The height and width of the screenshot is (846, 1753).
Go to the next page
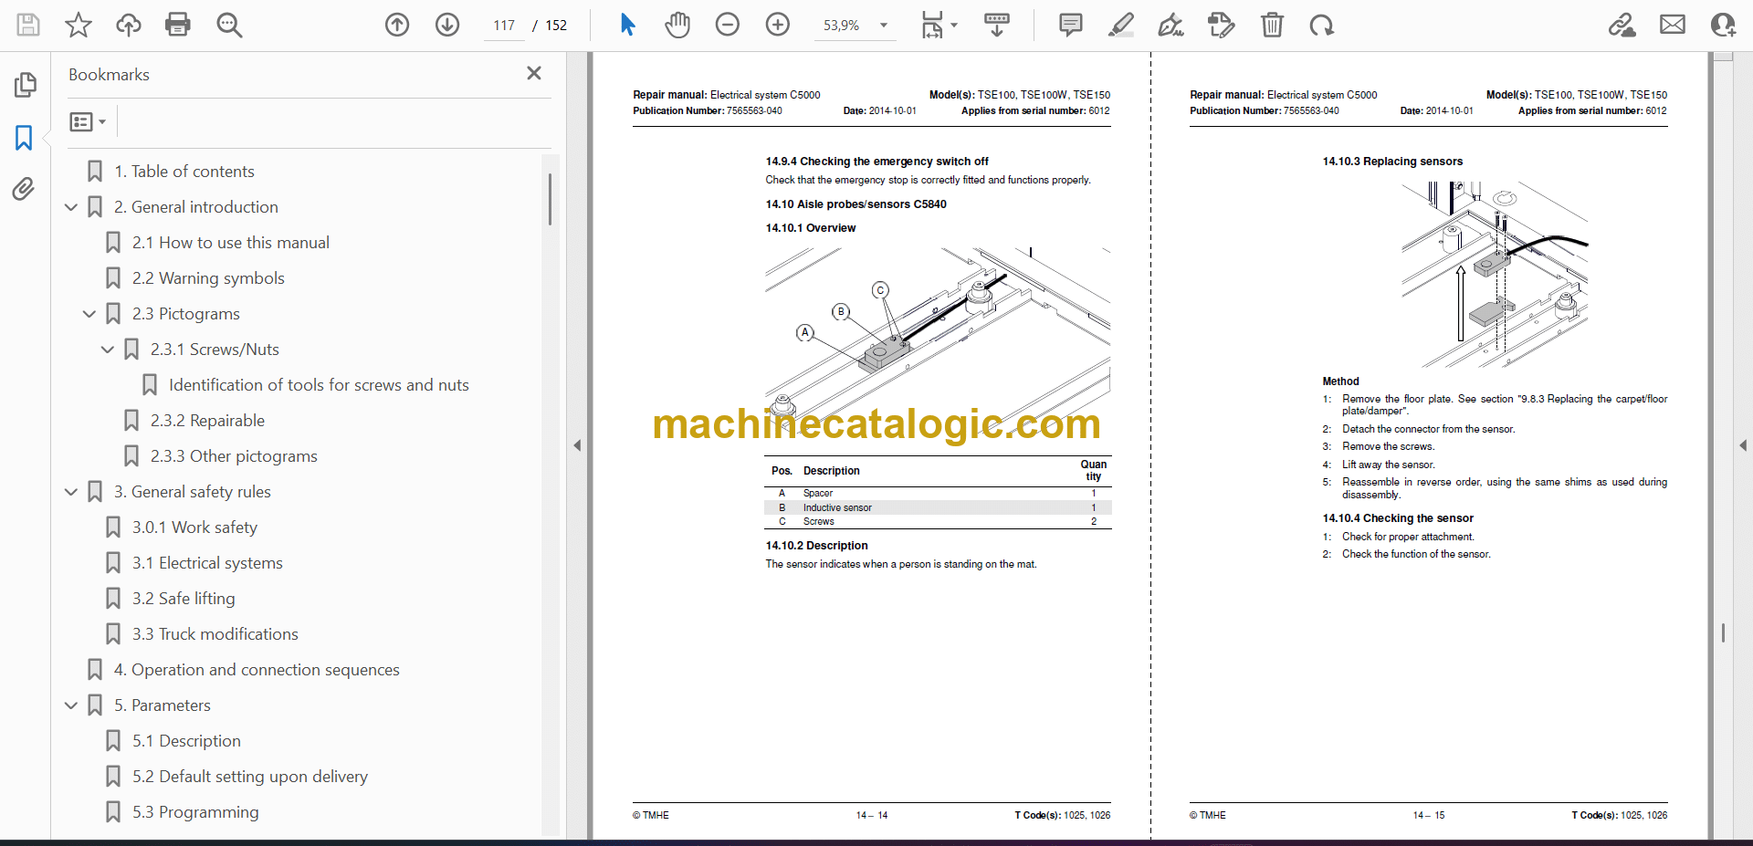click(447, 25)
